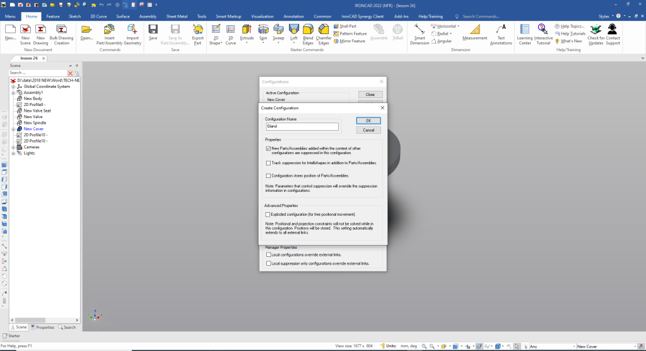Click the Bulk Drawing Creation icon
Screen dimensions: 646x351
pyautogui.click(x=61, y=30)
